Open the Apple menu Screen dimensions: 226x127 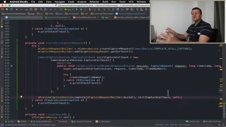click(5, 2)
